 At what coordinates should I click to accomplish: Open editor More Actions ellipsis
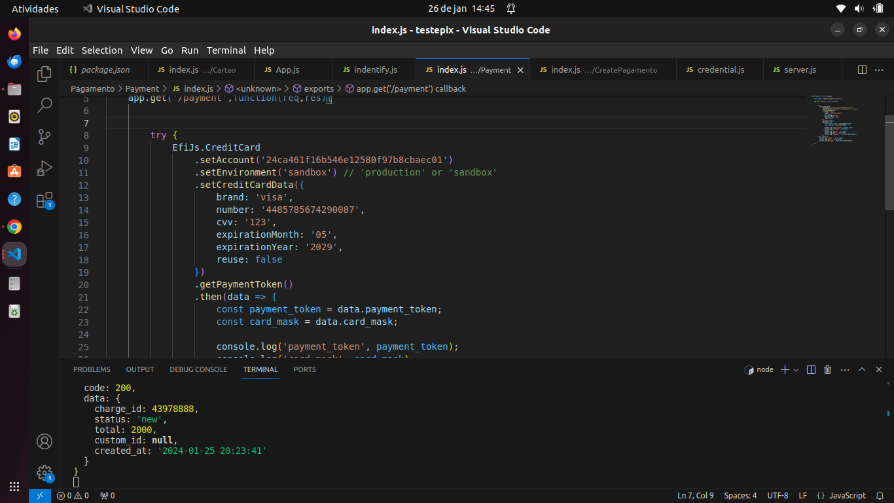[879, 69]
